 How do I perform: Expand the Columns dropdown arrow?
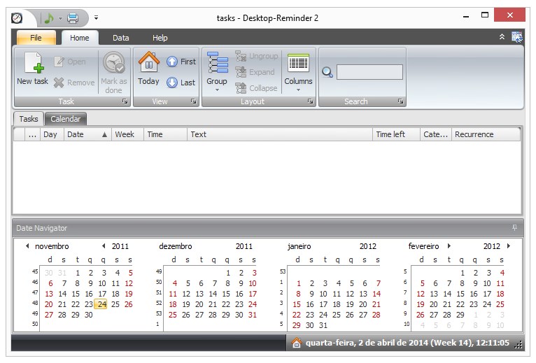coord(298,90)
